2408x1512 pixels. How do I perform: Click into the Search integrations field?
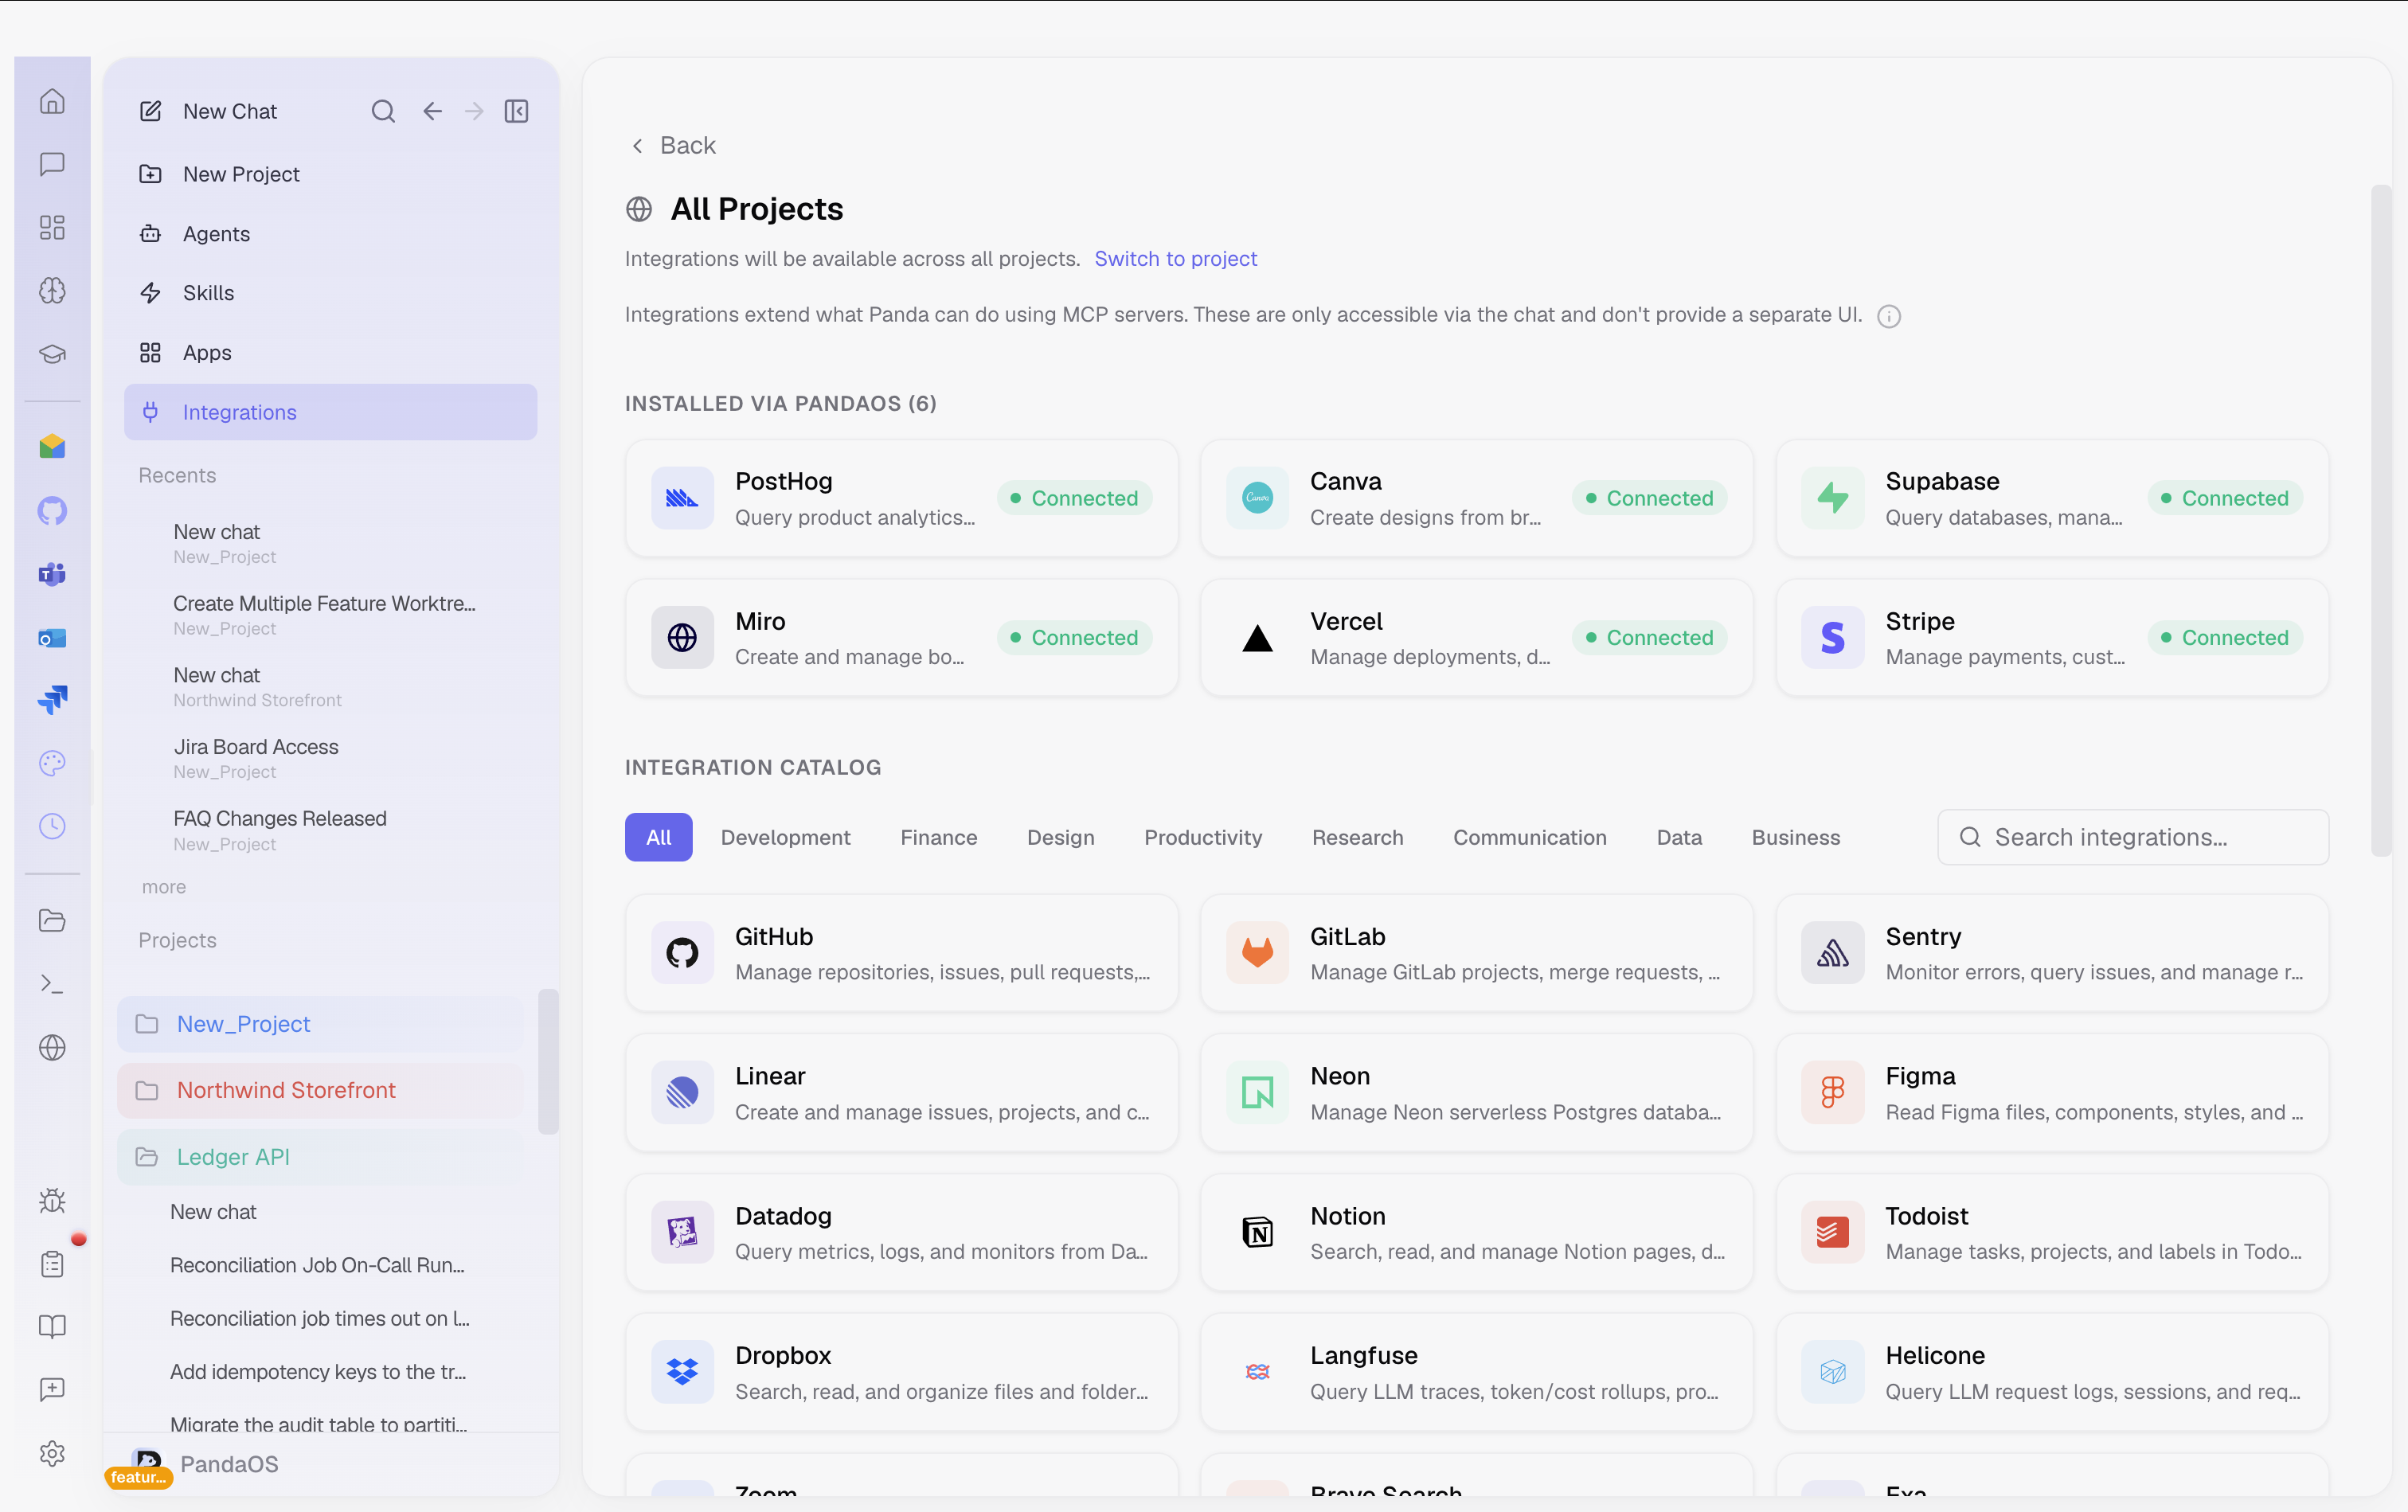tap(2132, 837)
